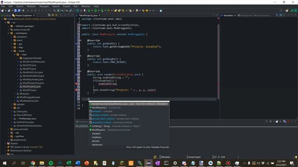Click the Debug bug icon in toolbar
Image resolution: width=298 pixels, height=167 pixels.
click(x=89, y=11)
